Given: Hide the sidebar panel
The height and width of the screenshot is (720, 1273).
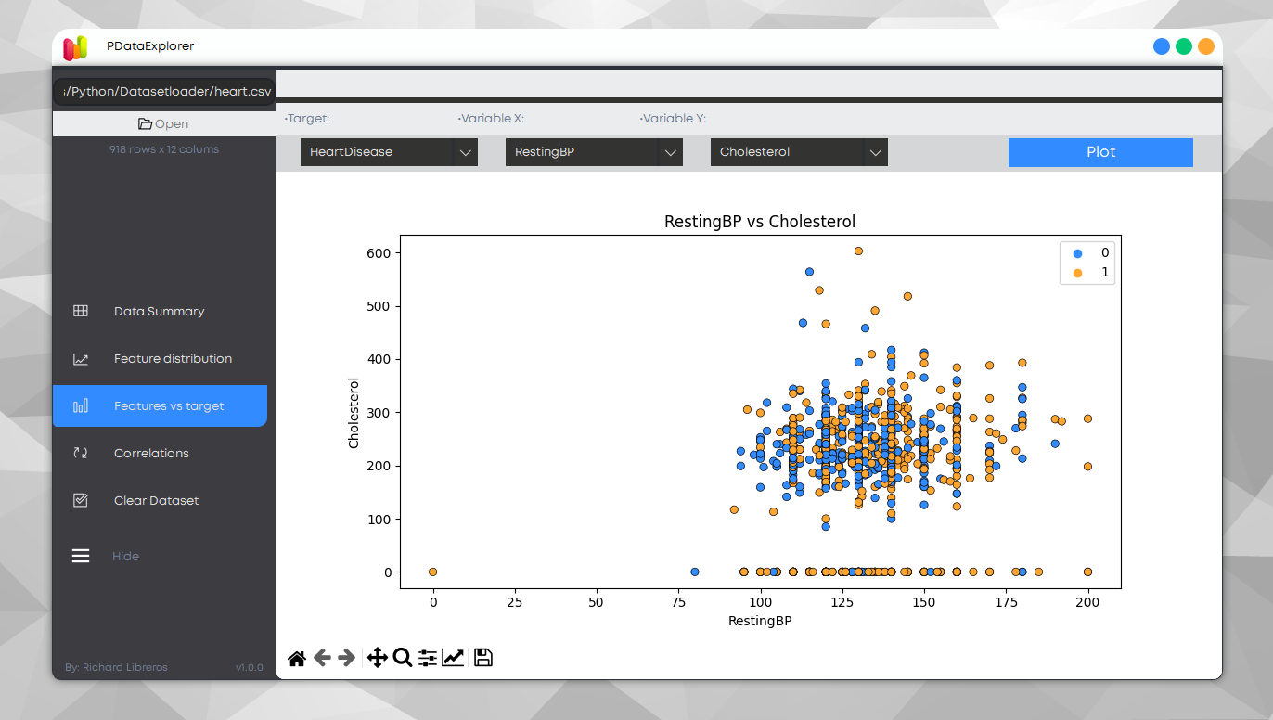Looking at the screenshot, I should click(x=125, y=556).
